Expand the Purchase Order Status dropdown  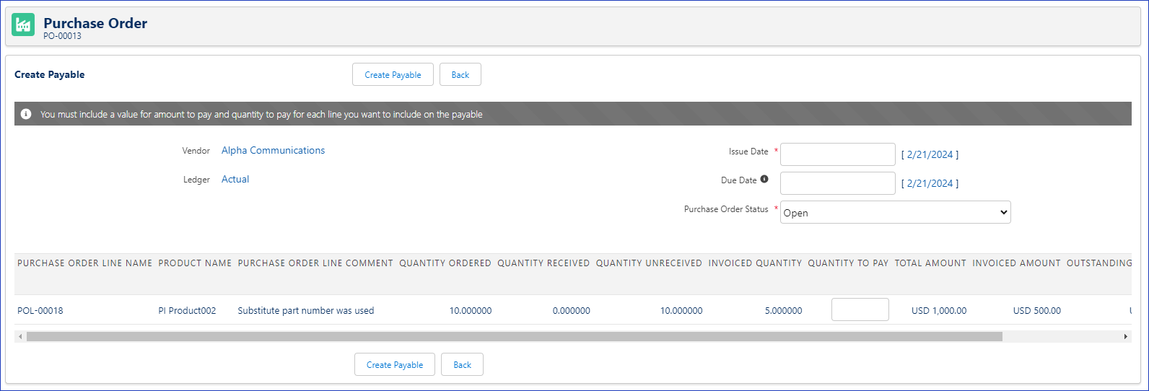tap(895, 213)
